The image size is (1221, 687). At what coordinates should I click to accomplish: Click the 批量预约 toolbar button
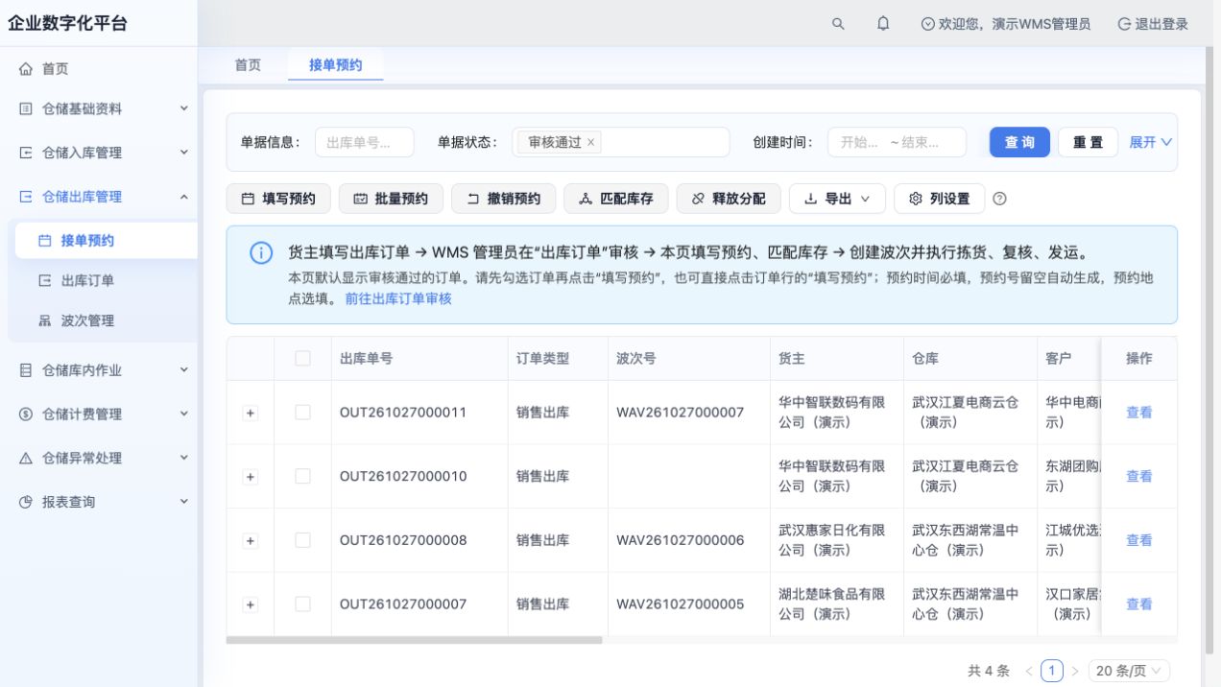pos(391,199)
